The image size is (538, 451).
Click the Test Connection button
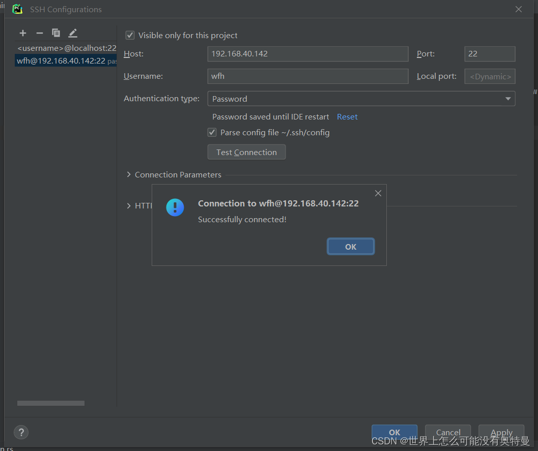246,152
